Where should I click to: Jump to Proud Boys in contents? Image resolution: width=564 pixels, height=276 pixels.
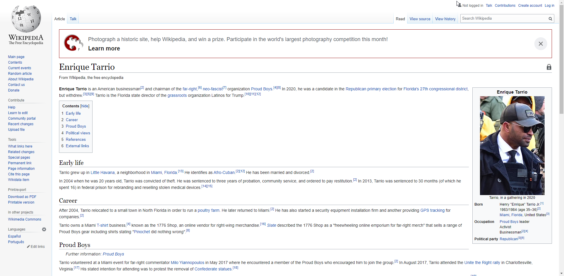pos(76,126)
